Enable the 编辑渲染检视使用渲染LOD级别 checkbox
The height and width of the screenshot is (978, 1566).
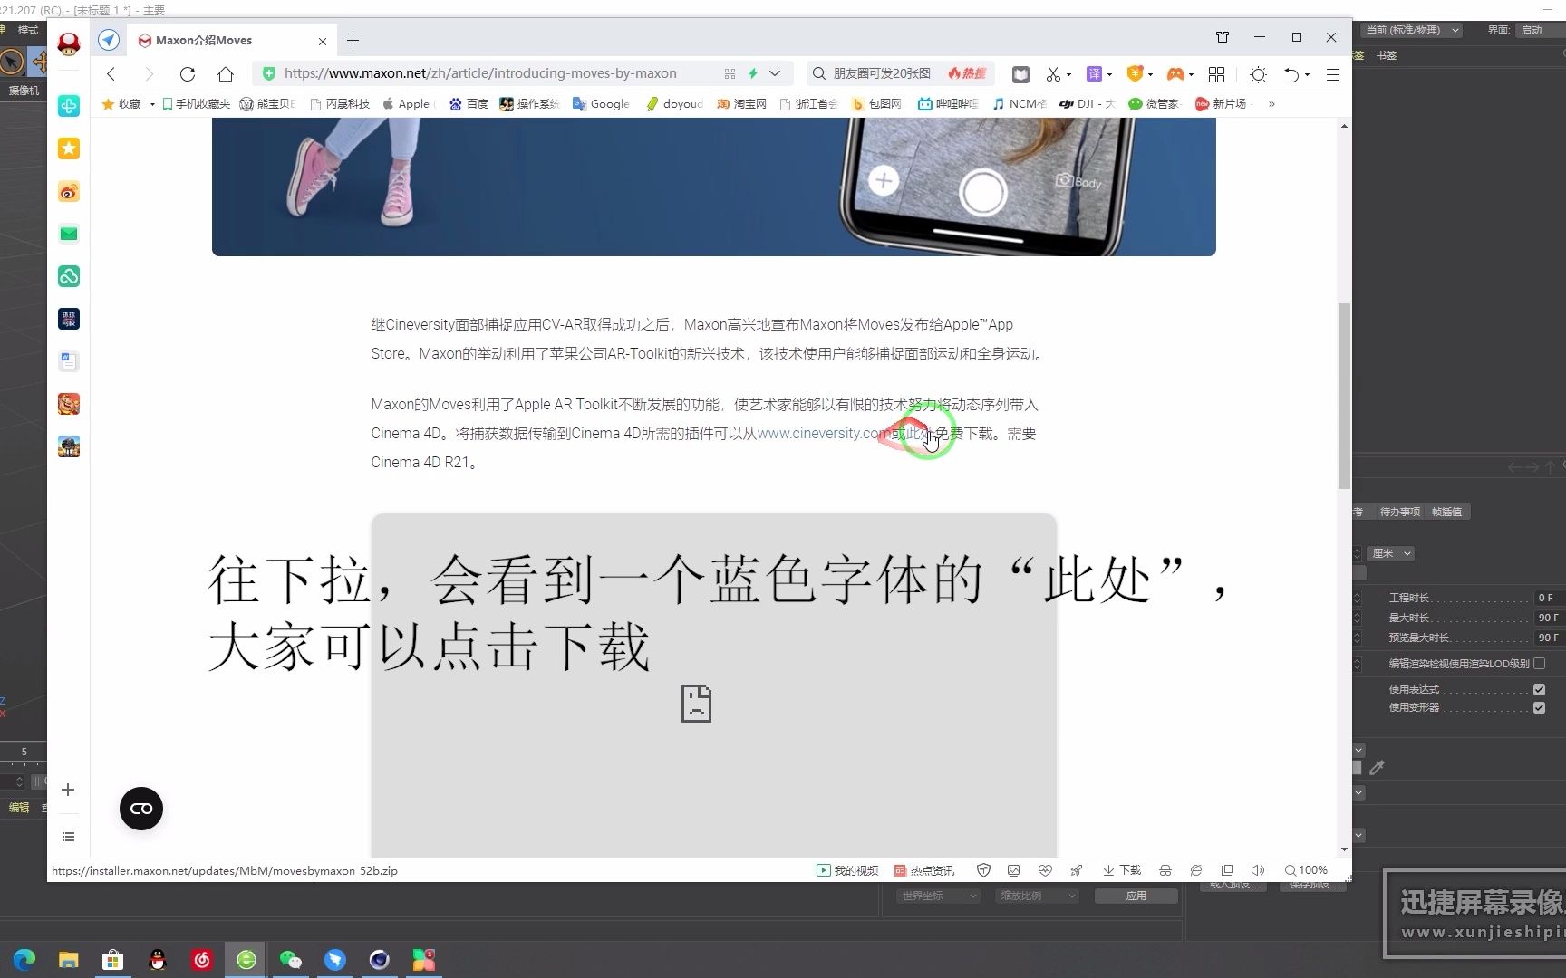click(x=1540, y=664)
